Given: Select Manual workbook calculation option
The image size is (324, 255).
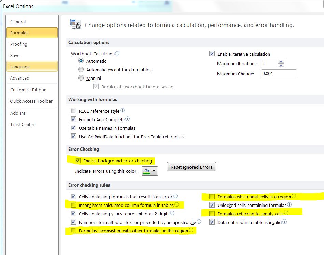Looking at the screenshot, I should click(81, 78).
